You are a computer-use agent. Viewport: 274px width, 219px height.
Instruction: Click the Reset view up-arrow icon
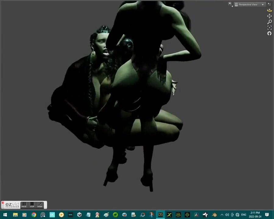(269, 33)
